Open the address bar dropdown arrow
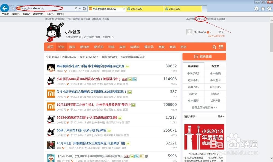The height and width of the screenshot is (162, 273). [80, 8]
